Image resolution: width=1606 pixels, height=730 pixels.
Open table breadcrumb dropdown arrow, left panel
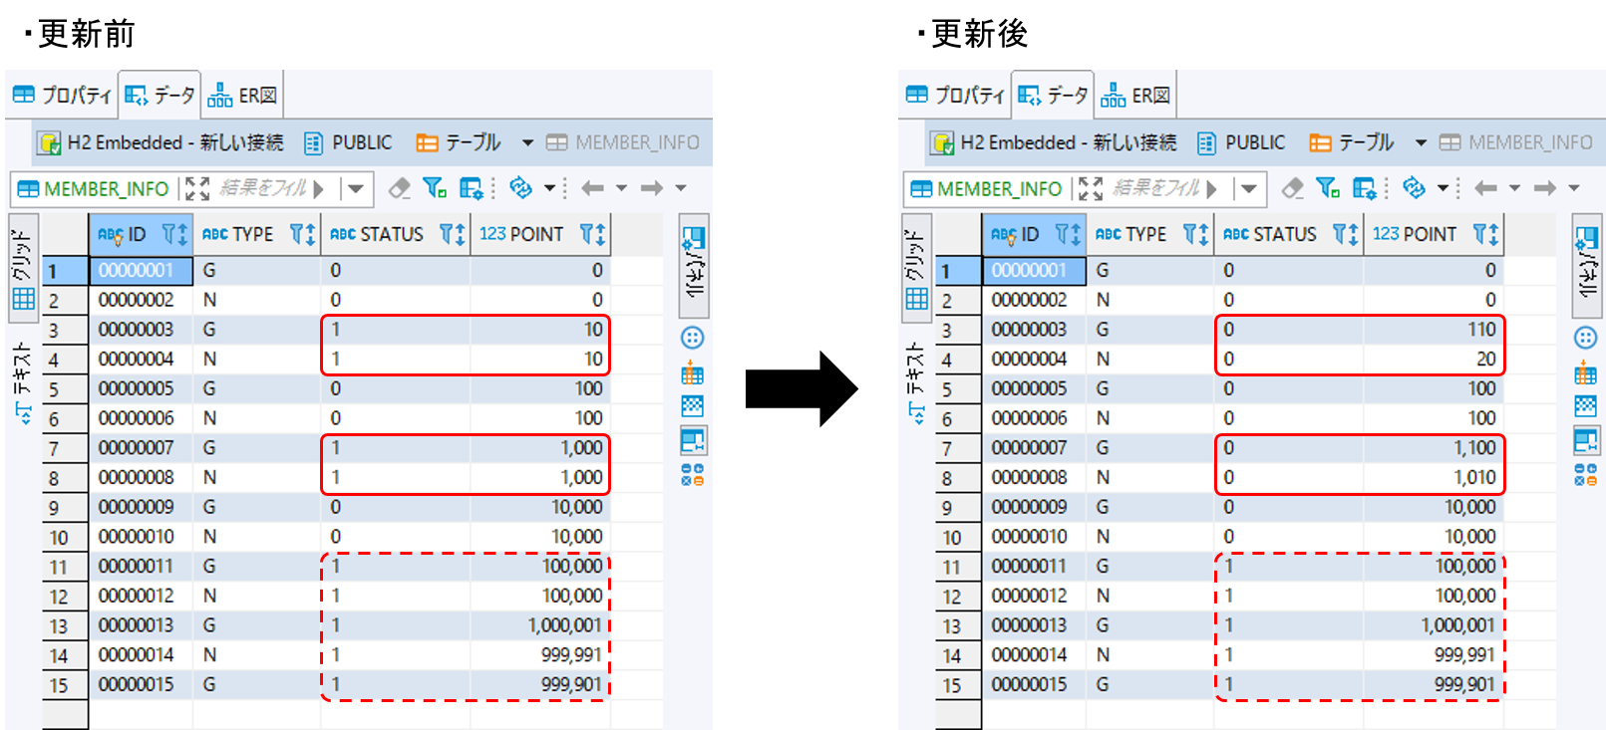[527, 142]
